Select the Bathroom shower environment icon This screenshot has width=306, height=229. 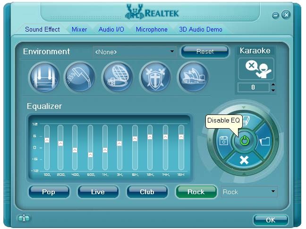pos(80,77)
